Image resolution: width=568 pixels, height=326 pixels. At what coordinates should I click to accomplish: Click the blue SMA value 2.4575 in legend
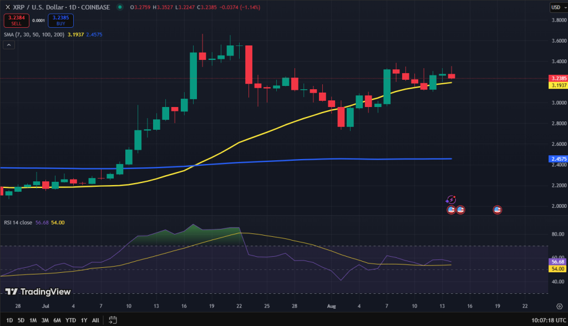(x=94, y=34)
